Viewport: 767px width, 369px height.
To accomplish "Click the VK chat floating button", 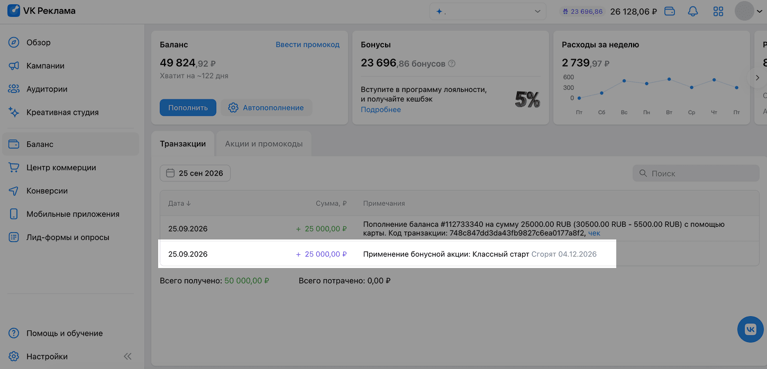I will pyautogui.click(x=751, y=329).
